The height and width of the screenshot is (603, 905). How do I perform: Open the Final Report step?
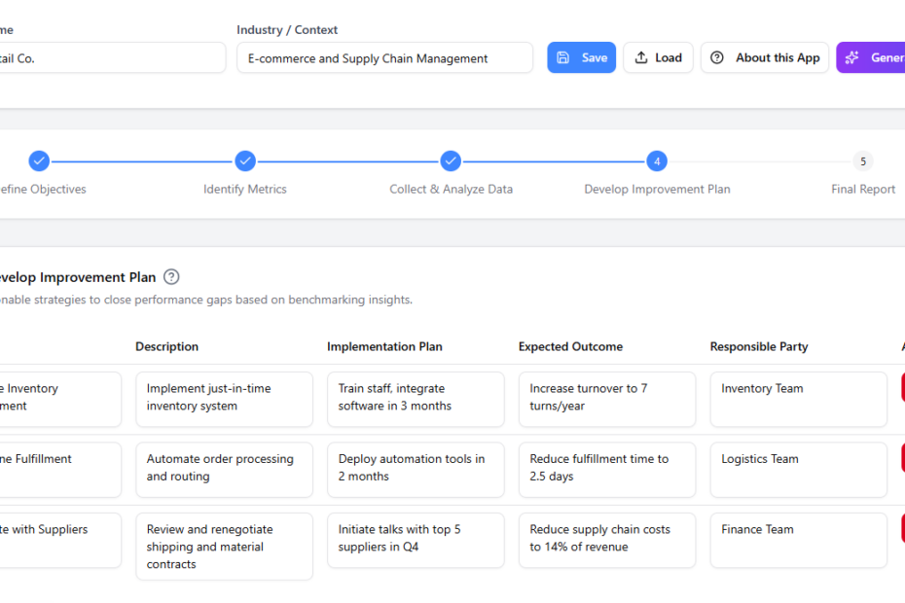862,160
